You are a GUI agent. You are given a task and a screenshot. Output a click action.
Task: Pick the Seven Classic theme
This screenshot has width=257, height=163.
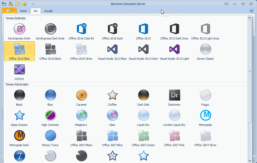pyautogui.click(x=205, y=51)
